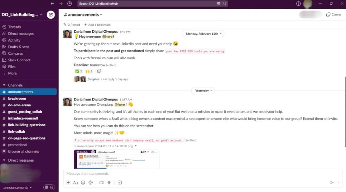Expand the More sidebar menu

[x=12, y=73]
